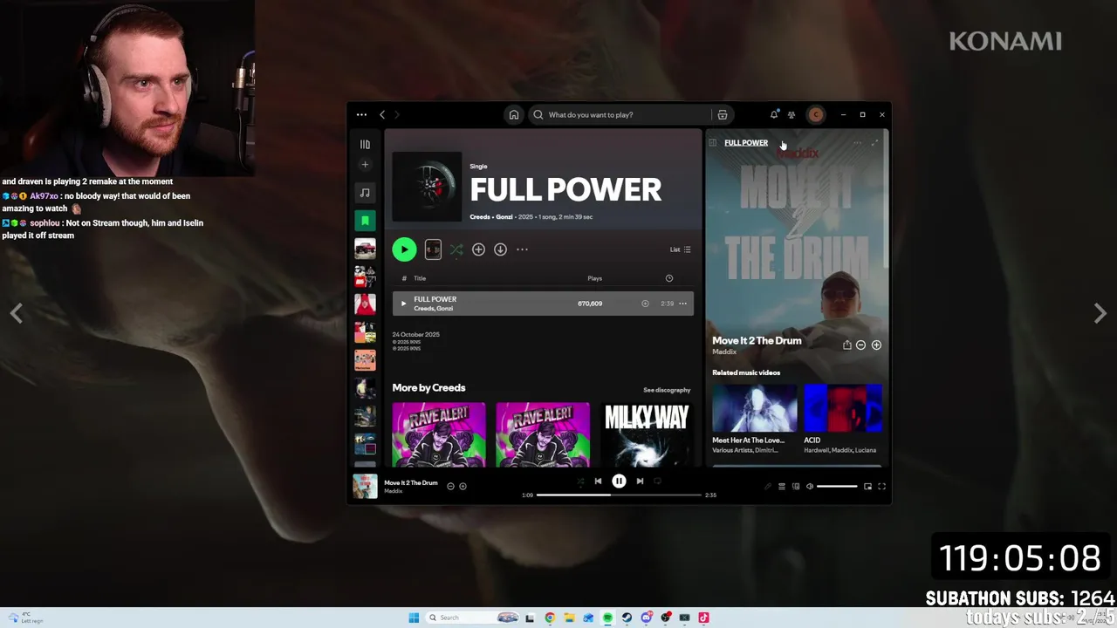Toggle shuffle for FULL POWER single
This screenshot has width=1117, height=628.
coord(456,249)
